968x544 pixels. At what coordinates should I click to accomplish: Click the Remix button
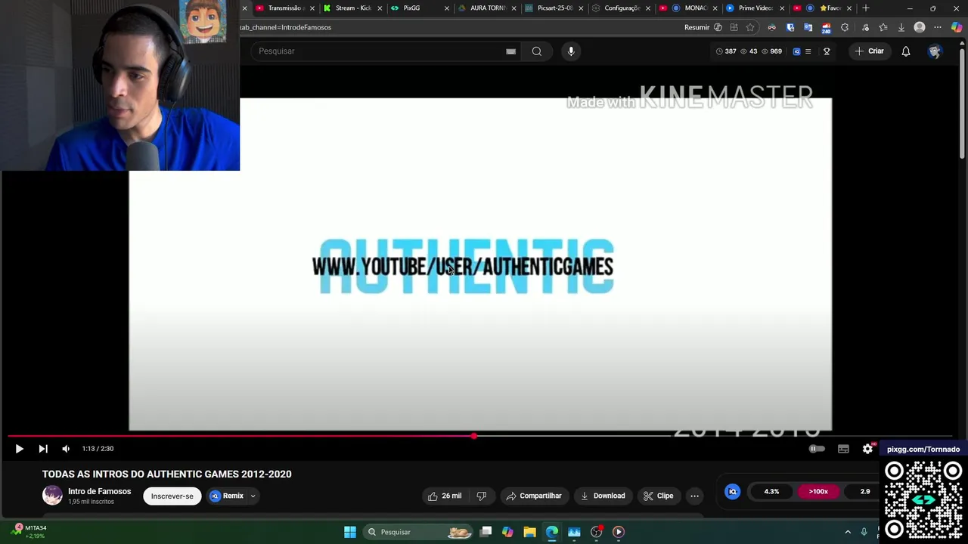point(227,496)
